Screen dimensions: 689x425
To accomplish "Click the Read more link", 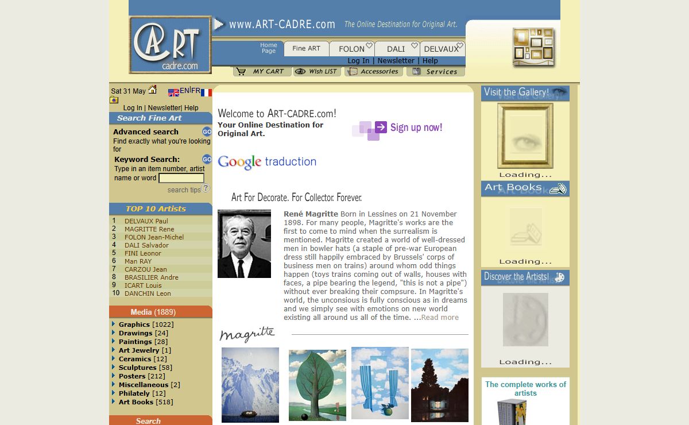I will click(440, 318).
